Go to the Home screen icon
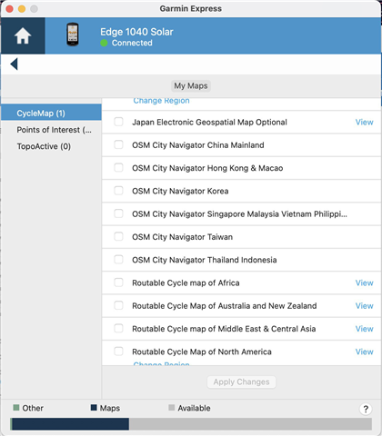Viewport: 382px width, 436px height. pyautogui.click(x=23, y=35)
